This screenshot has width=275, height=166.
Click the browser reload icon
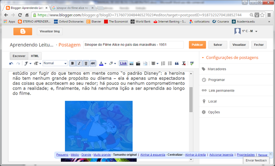point(20,15)
